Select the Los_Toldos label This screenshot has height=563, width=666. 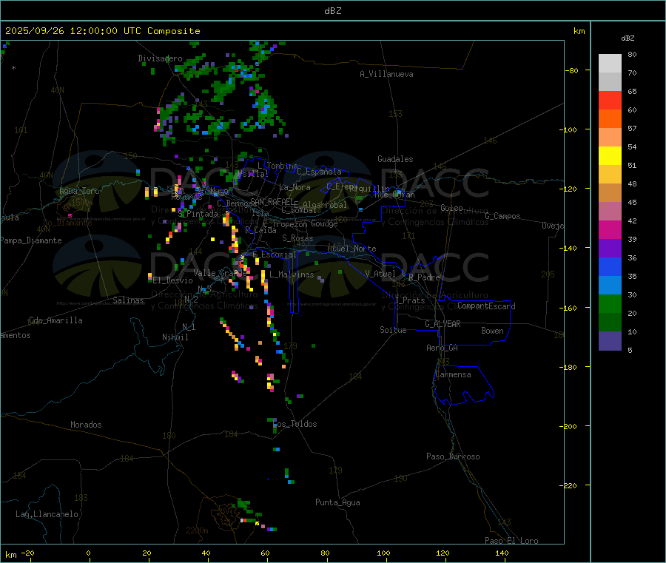pyautogui.click(x=296, y=424)
